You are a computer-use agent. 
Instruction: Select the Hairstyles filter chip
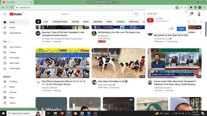[98, 22]
